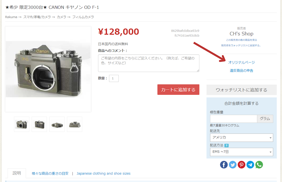Open the オリジナルページ link
Image resolution: width=282 pixels, height=182 pixels.
click(x=241, y=63)
